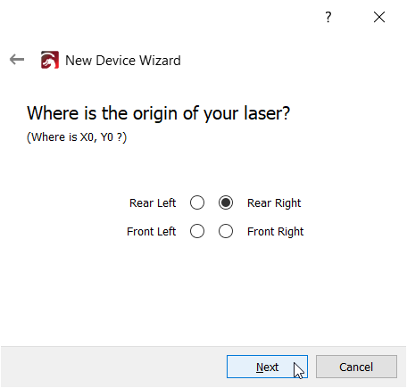
Task: Go back with the left arrow icon
Action: [x=17, y=60]
